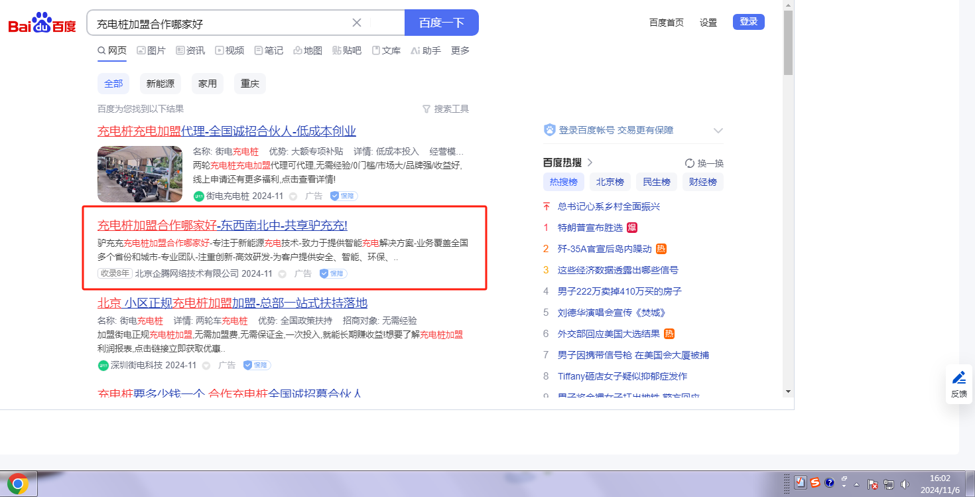The height and width of the screenshot is (497, 975).
Task: Expand the 登录百度帐号 panel chevron
Action: click(x=718, y=131)
